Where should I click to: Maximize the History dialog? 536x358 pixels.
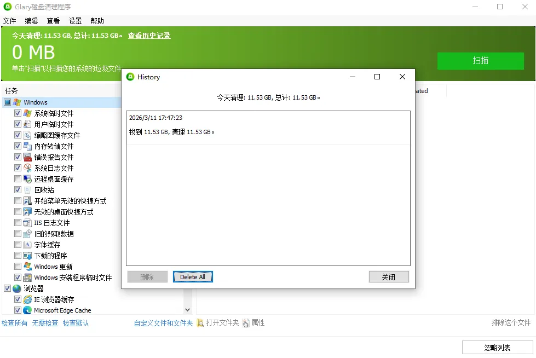point(377,77)
